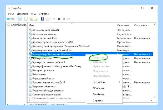This screenshot has height=110, width=163.
Task: Open the Файл menu
Action: (11, 14)
